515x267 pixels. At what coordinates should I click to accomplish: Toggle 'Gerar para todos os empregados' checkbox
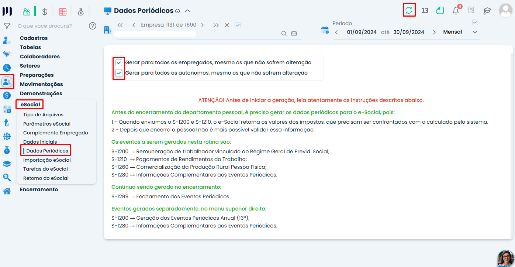tap(119, 62)
